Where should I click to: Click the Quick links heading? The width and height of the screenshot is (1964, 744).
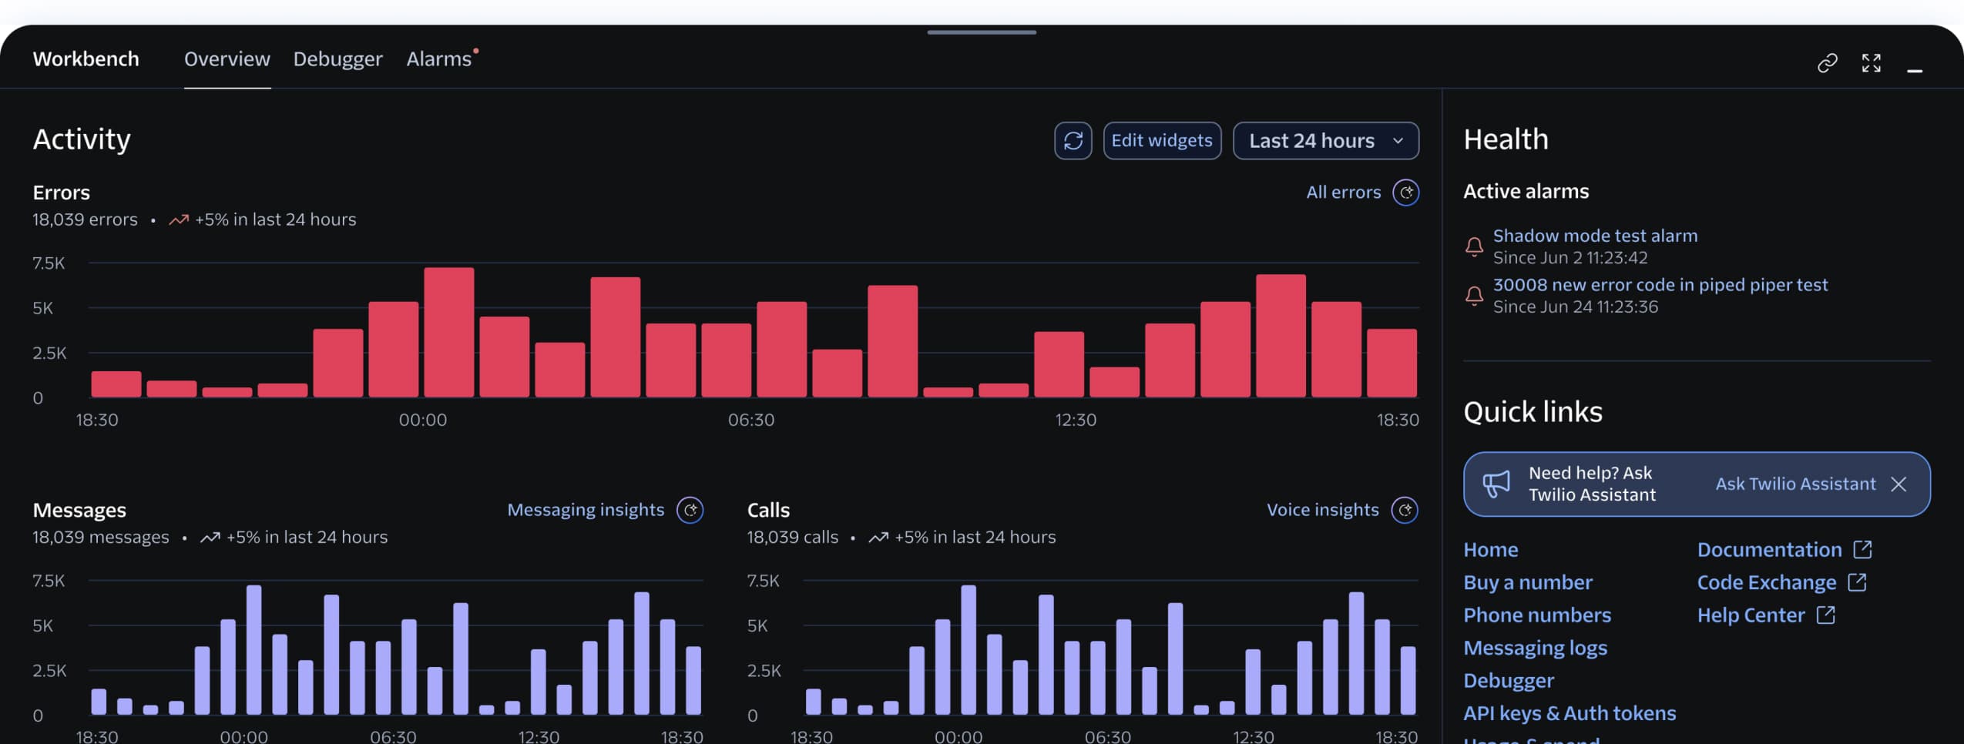(1533, 412)
